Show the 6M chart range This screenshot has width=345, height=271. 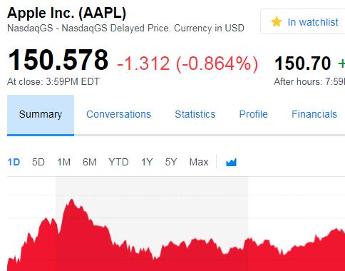pyautogui.click(x=89, y=162)
